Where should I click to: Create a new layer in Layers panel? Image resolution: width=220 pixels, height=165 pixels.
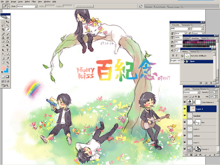click(x=210, y=155)
